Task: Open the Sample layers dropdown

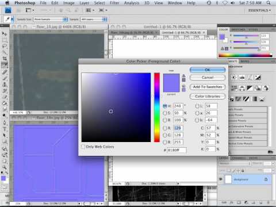Action: point(94,20)
